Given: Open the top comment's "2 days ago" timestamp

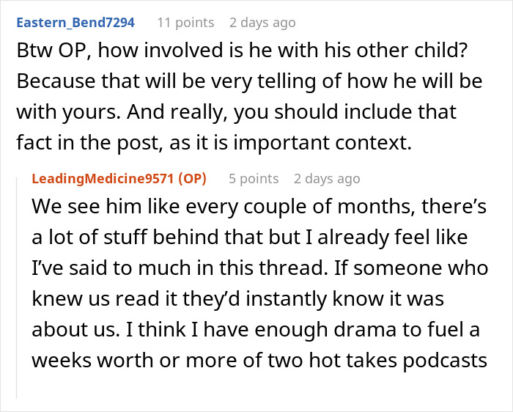Looking at the screenshot, I should click(x=262, y=23).
